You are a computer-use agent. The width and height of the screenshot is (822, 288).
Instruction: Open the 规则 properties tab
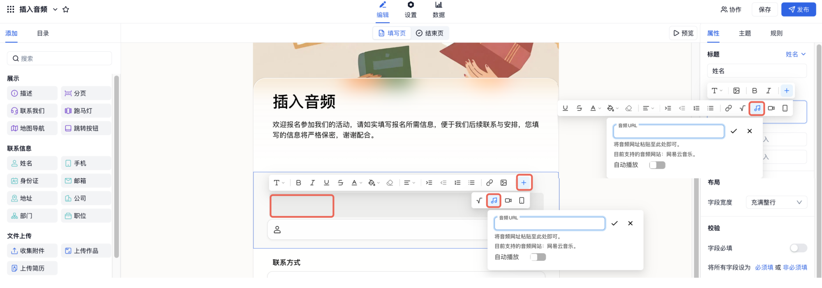pyautogui.click(x=776, y=33)
